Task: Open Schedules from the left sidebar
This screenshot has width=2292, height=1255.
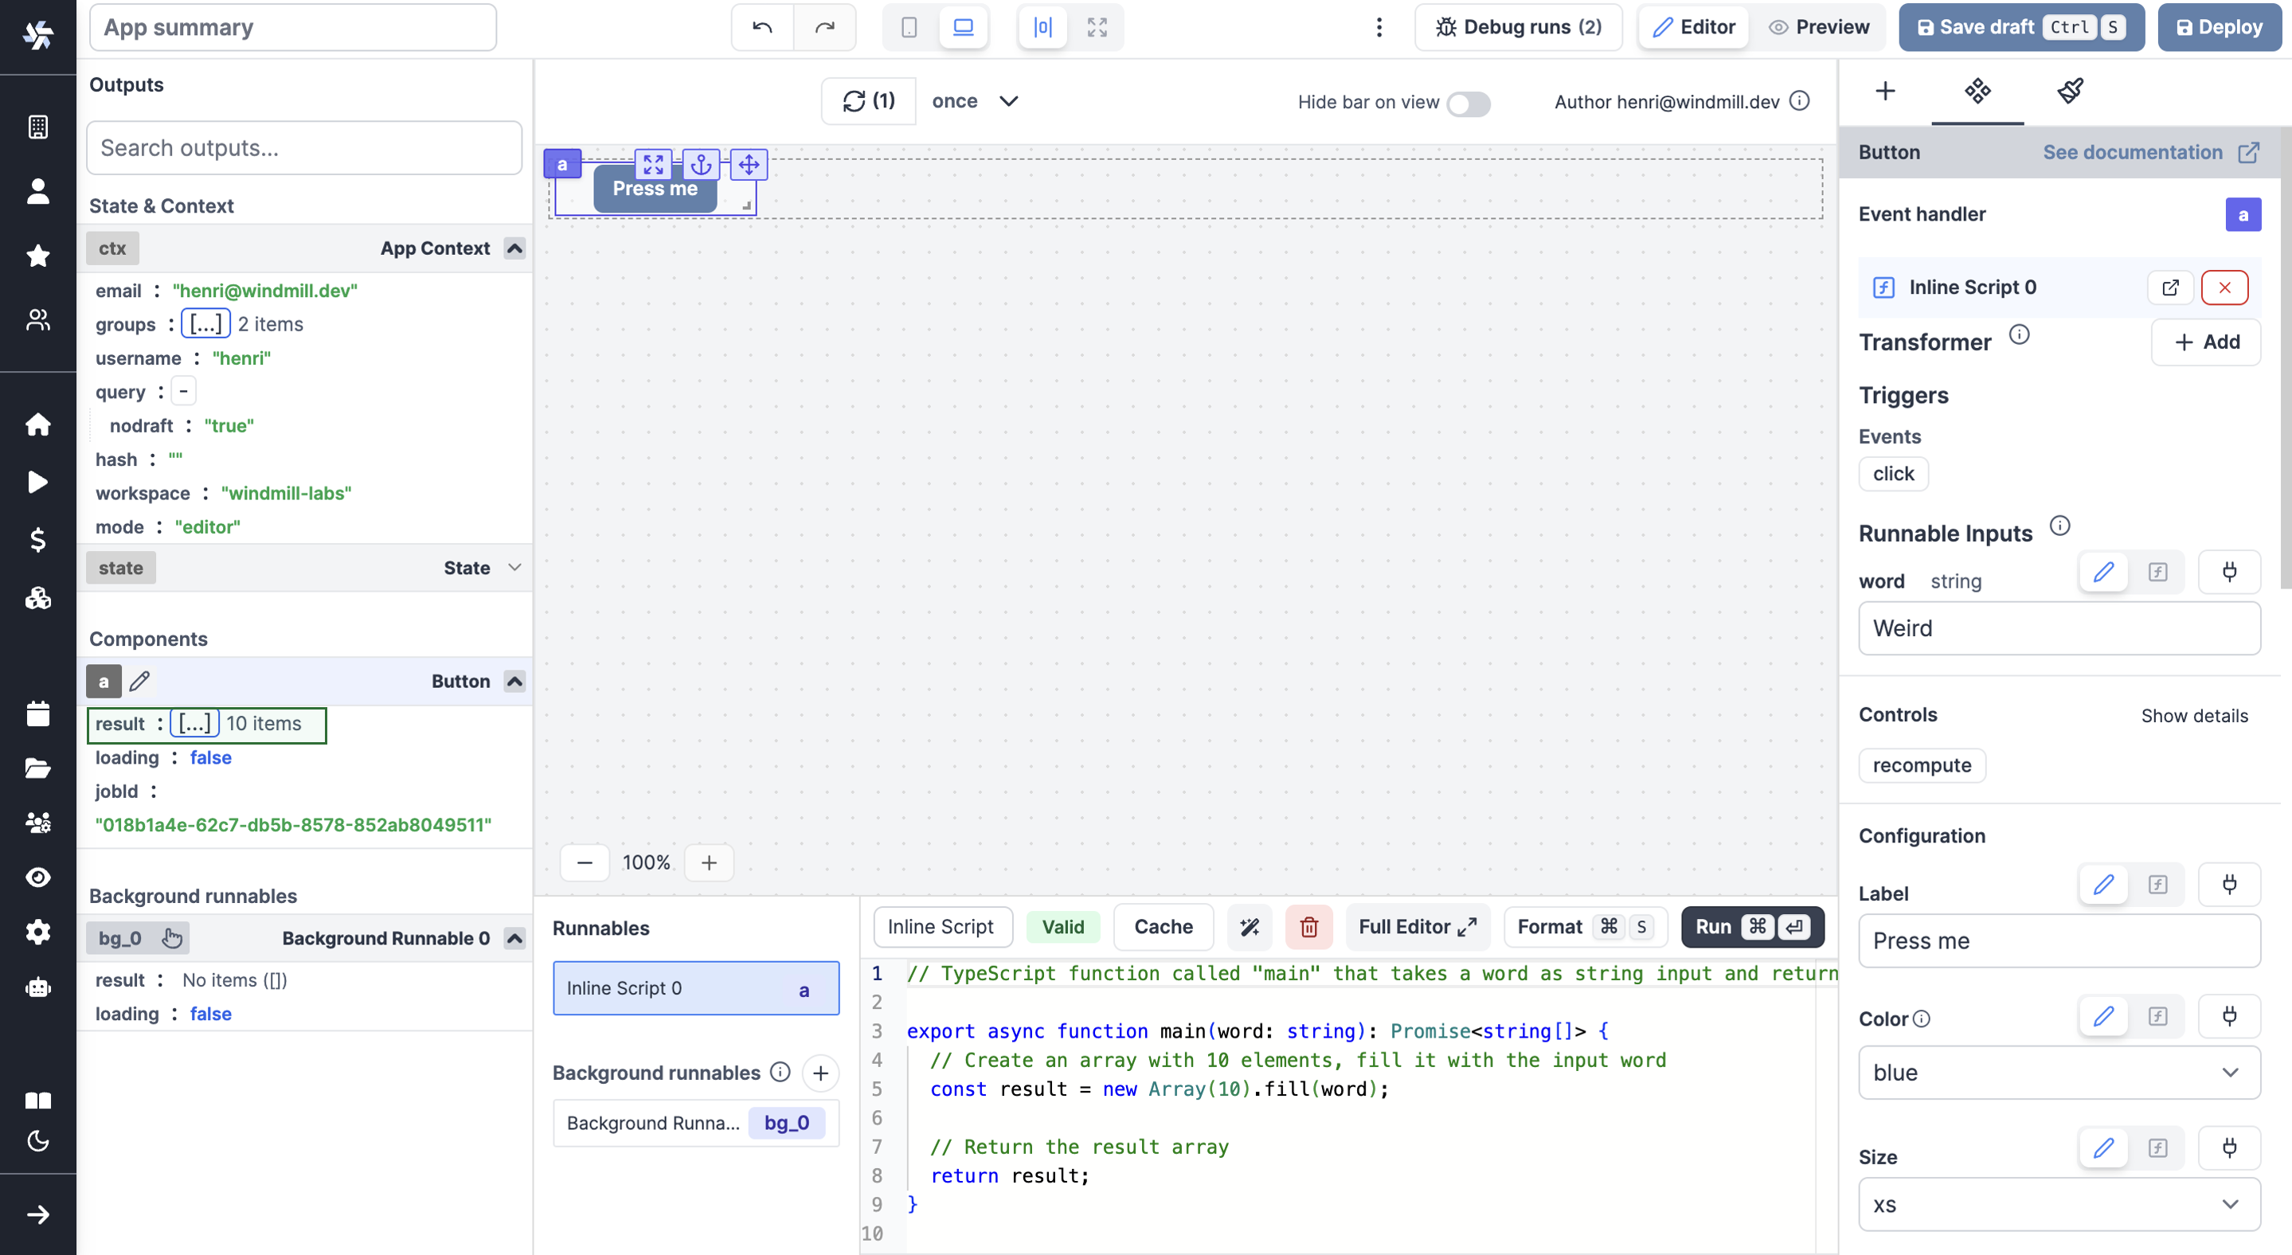Action: [x=38, y=714]
